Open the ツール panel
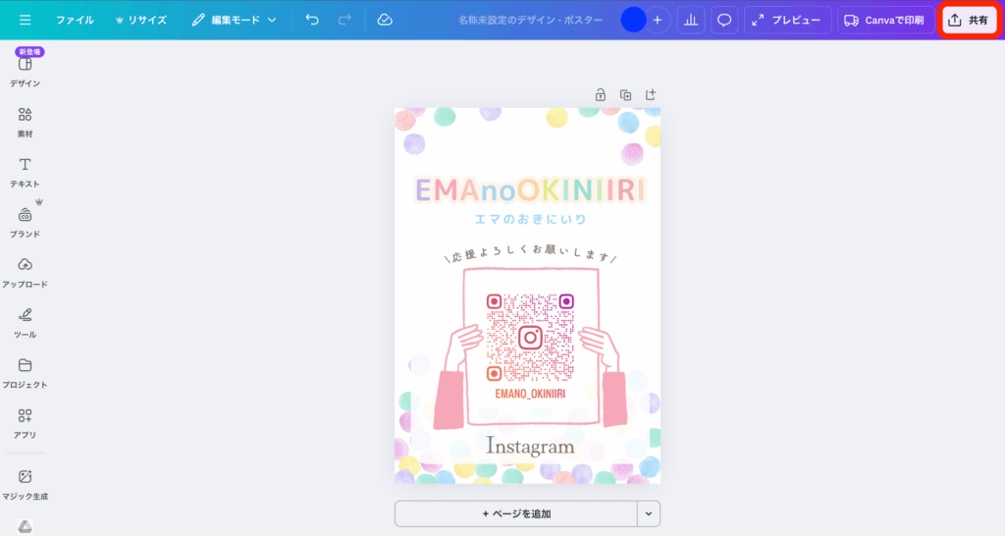 click(25, 322)
